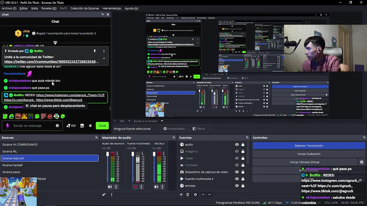Open chat settings gear icon
This screenshot has height=206, width=367.
coord(90,126)
